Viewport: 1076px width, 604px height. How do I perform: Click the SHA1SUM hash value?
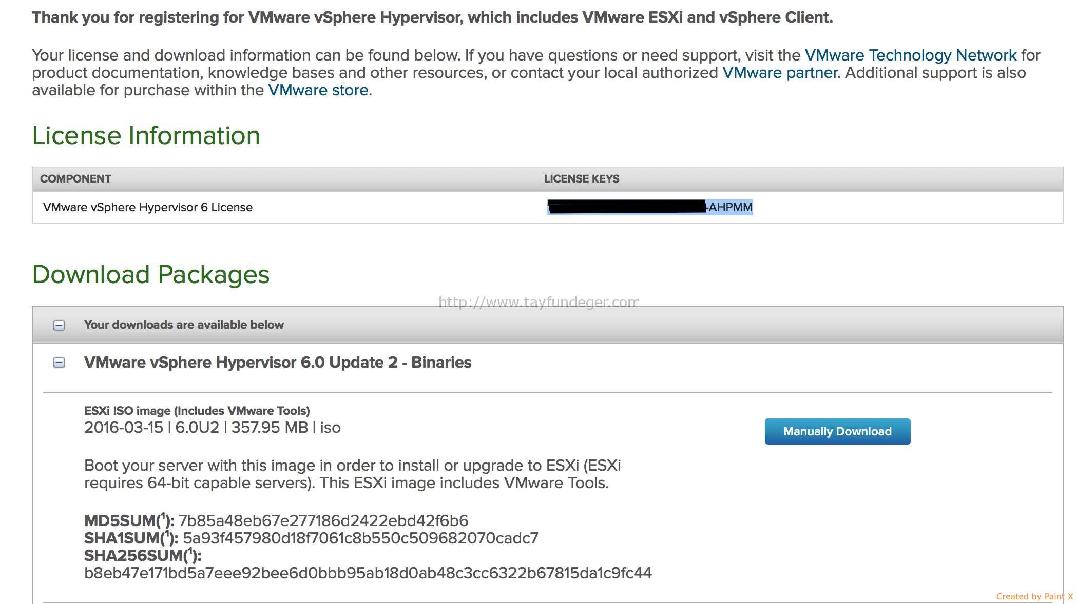[x=361, y=538]
